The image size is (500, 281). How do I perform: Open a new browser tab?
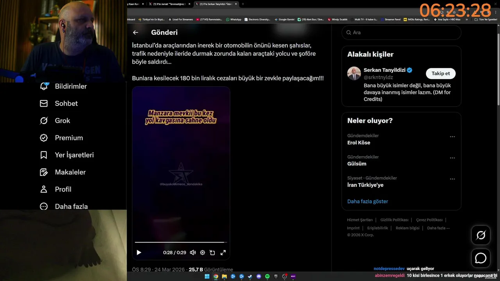243,4
